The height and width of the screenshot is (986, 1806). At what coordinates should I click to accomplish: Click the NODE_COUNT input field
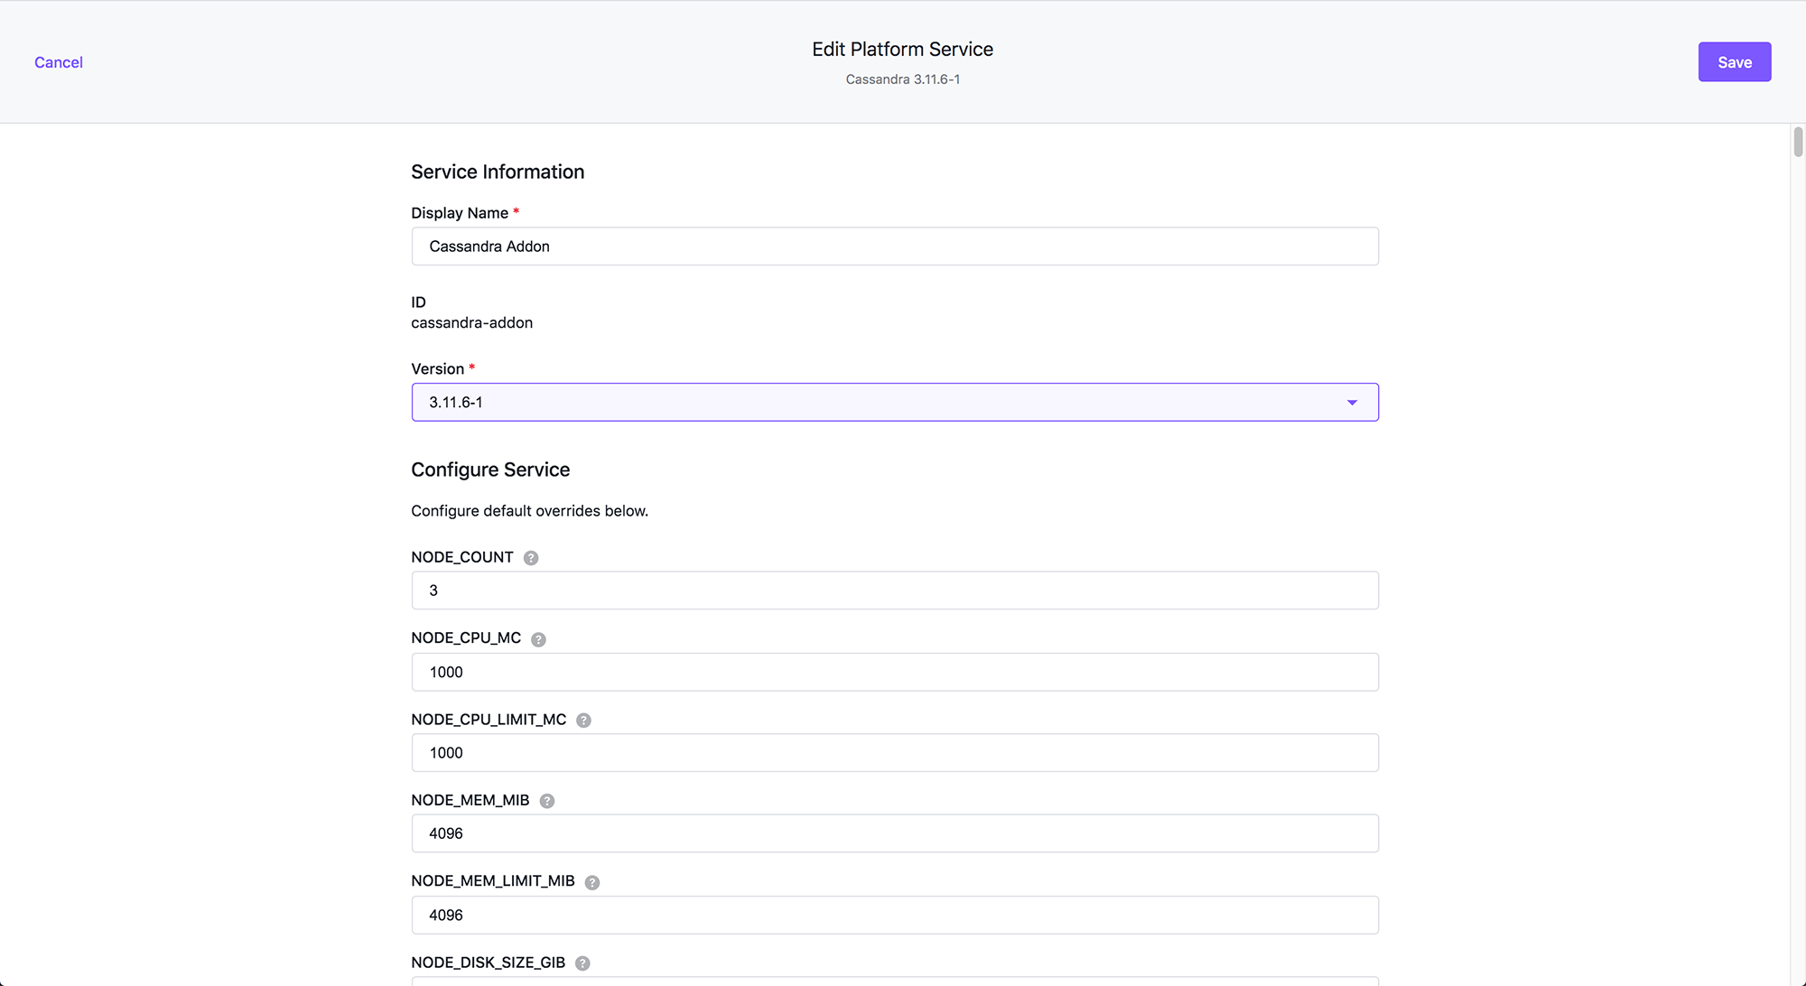click(x=895, y=591)
